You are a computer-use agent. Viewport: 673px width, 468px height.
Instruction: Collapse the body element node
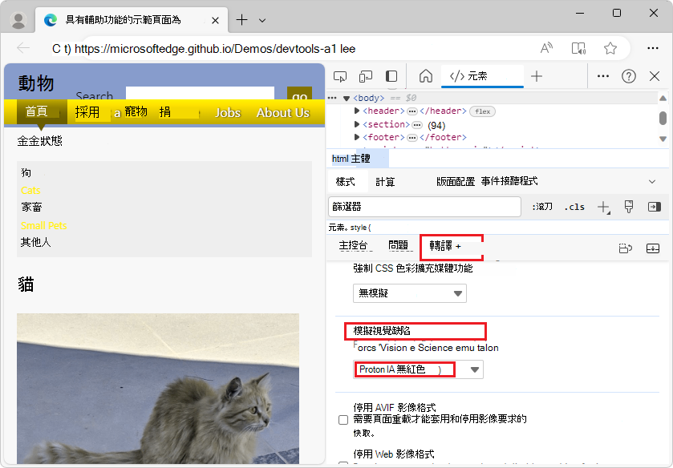[x=347, y=99]
